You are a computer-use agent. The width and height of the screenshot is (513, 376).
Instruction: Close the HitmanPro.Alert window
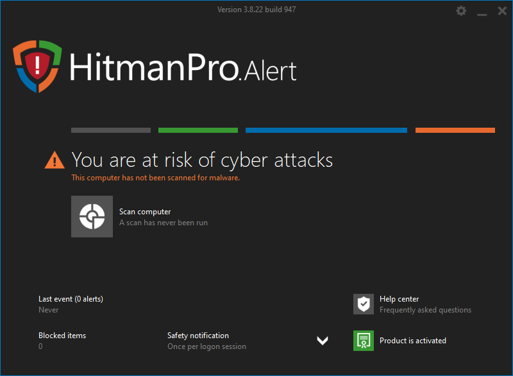(x=502, y=11)
